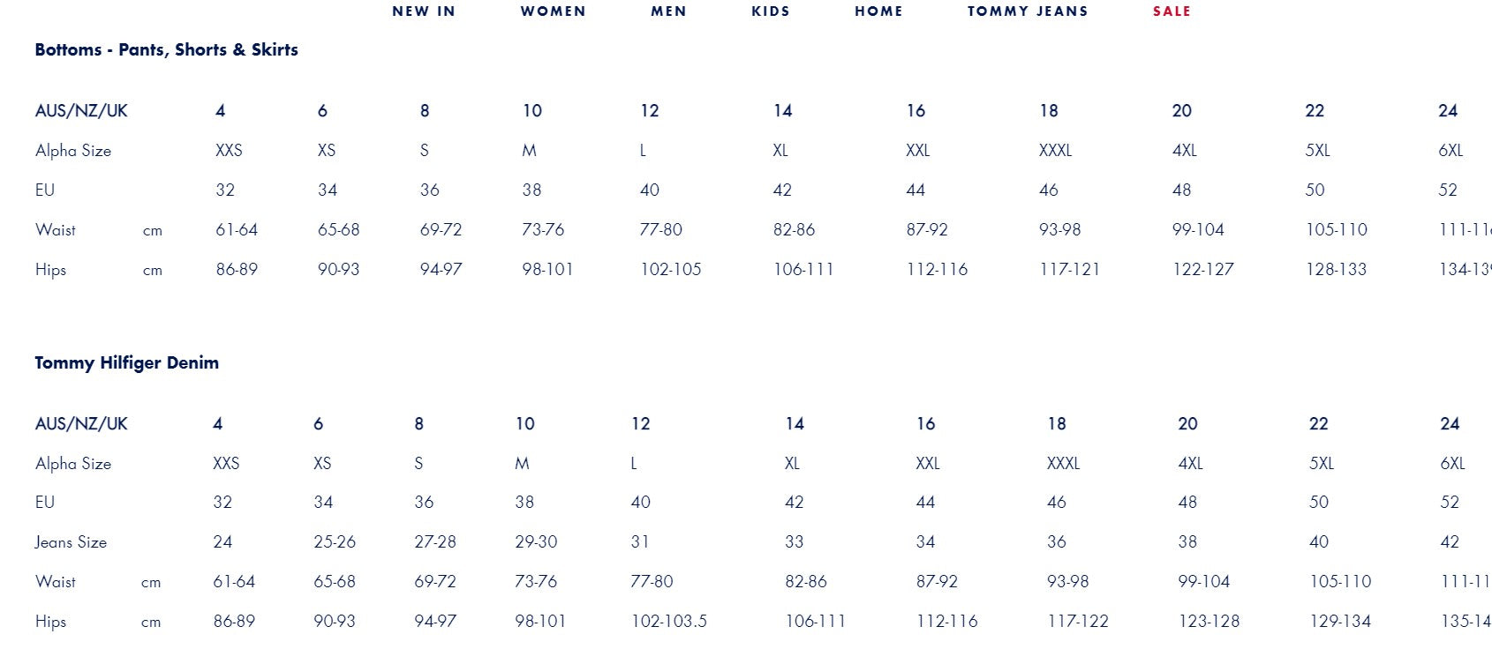
Task: Click the Tommy Hilfiger Denim heading
Action: pyautogui.click(x=126, y=362)
